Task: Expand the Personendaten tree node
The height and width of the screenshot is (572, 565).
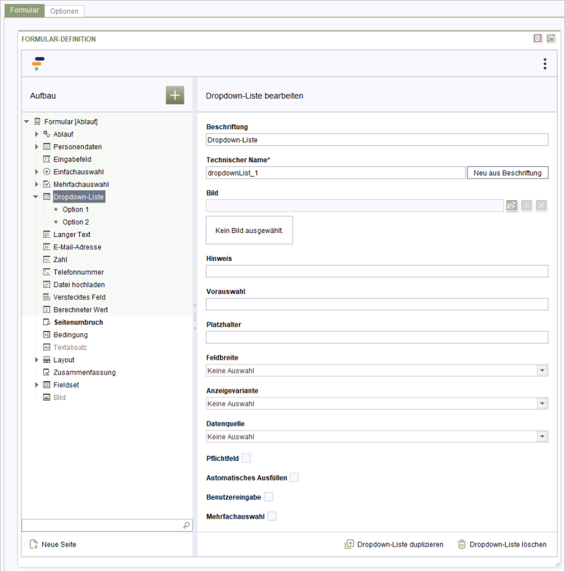Action: click(x=36, y=147)
